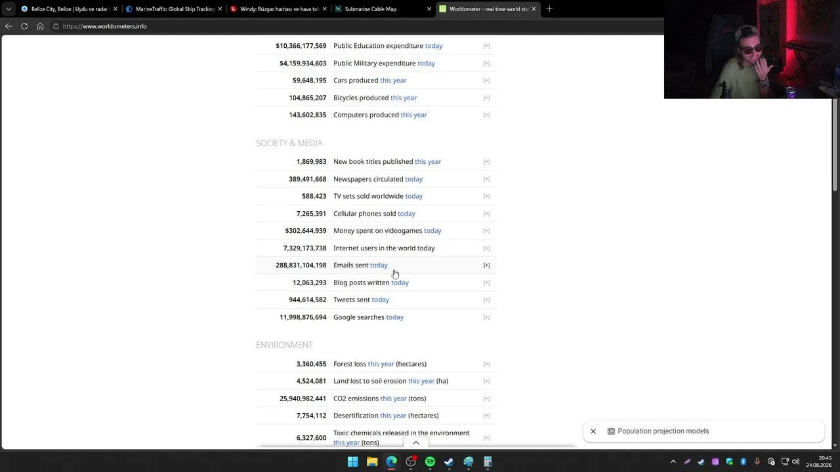This screenshot has height=472, width=840.
Task: Switch to Windy wind map tab
Action: 278,9
